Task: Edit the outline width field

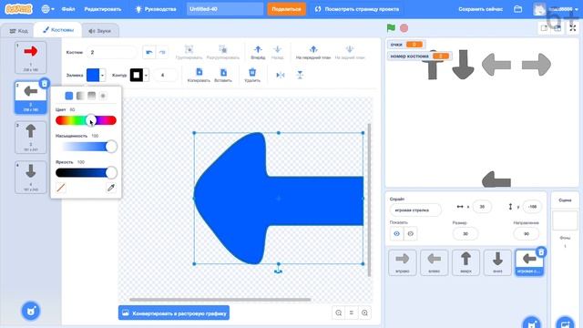Action: click(x=165, y=75)
